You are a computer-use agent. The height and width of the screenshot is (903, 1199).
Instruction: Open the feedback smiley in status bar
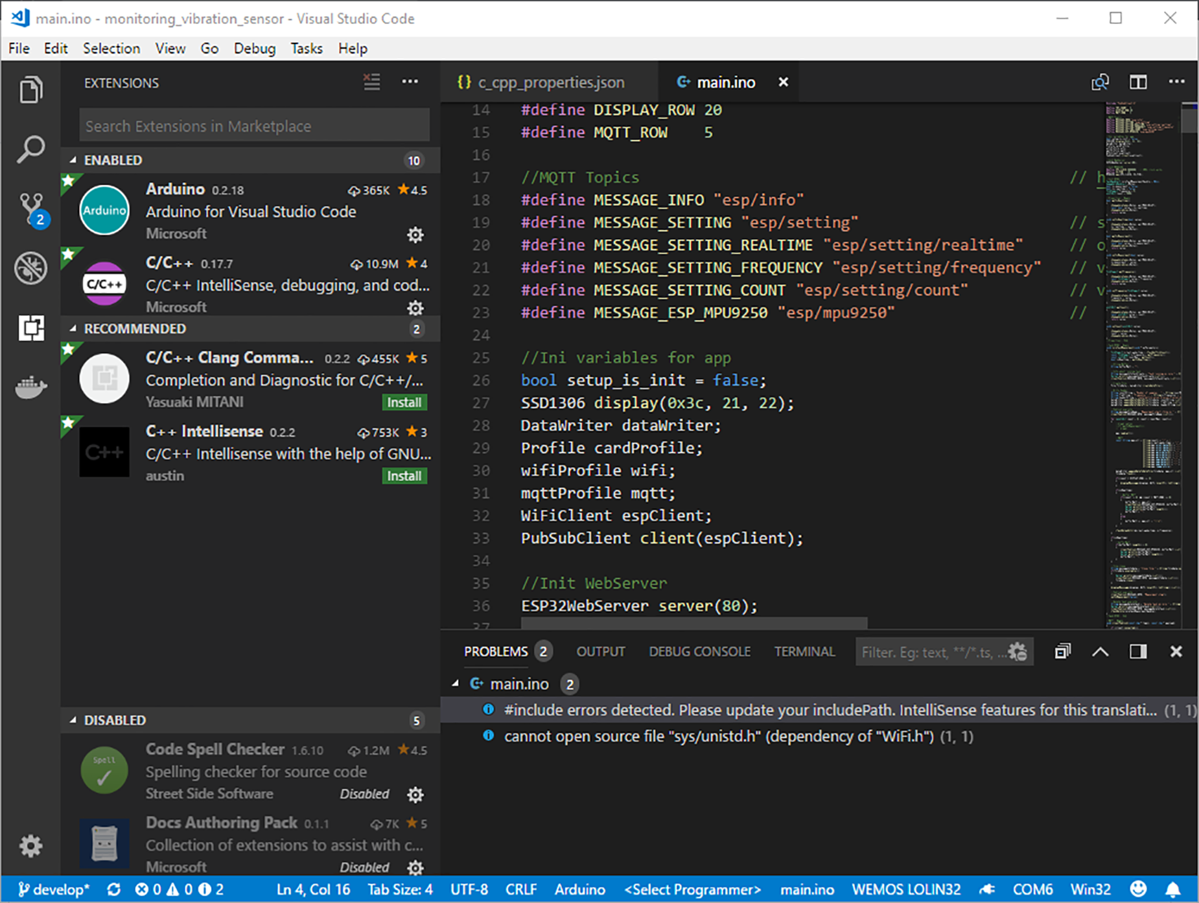tap(1138, 889)
